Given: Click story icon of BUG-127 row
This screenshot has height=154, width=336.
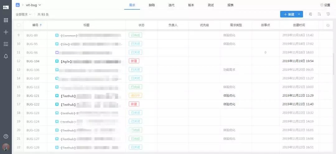Looking at the screenshot, I should point(57,139).
